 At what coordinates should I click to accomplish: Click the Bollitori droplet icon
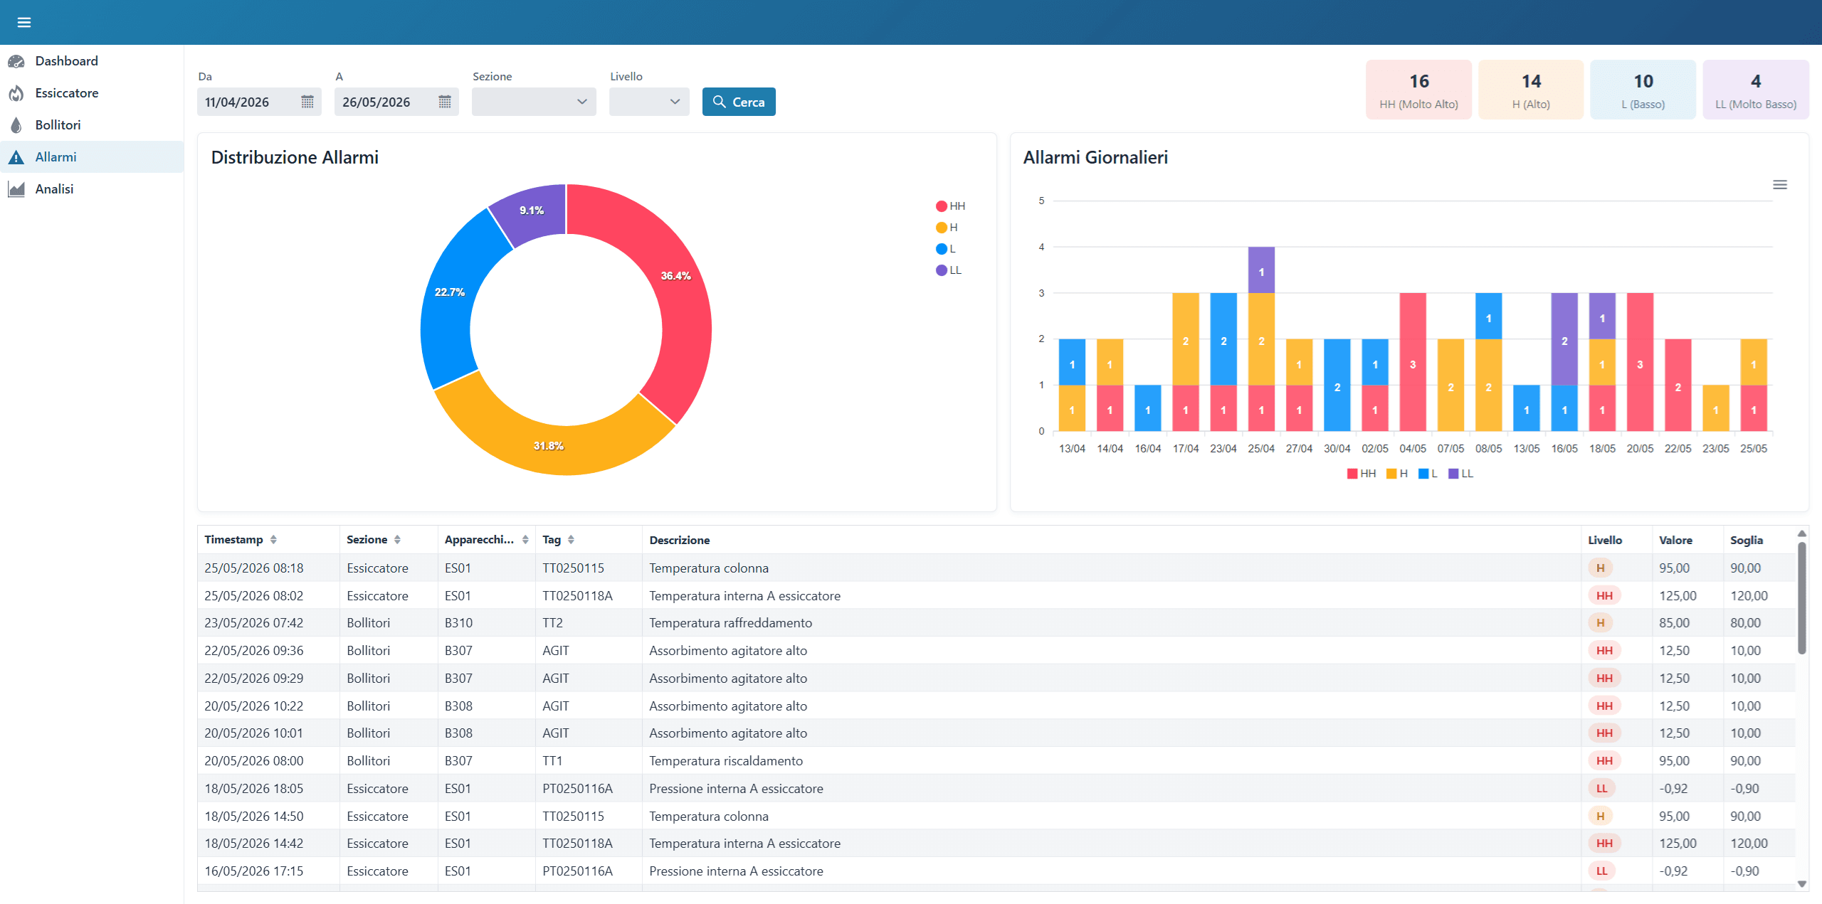click(16, 125)
